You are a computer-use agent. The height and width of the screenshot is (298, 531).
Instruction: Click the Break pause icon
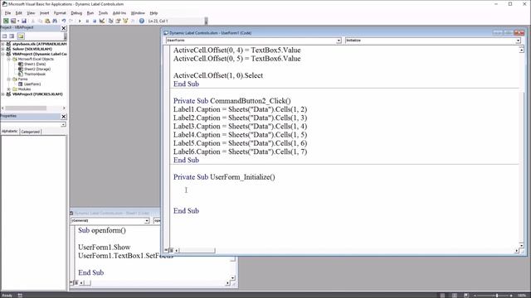point(87,21)
